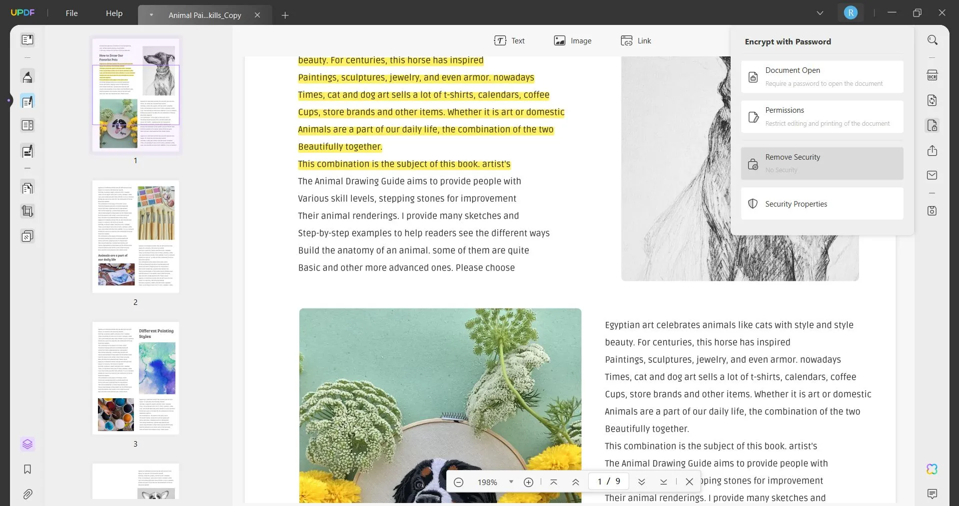
Task: Choose Permissions restriction option
Action: (x=822, y=117)
